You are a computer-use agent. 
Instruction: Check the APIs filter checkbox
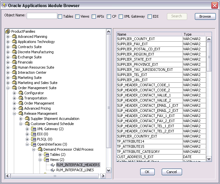pyautogui.click(x=94, y=16)
